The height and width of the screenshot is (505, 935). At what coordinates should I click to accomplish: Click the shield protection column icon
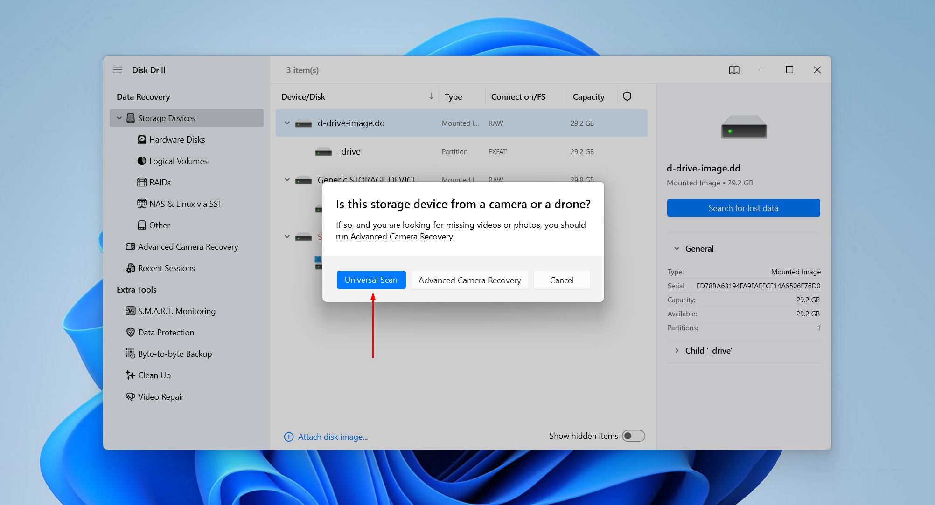pos(627,96)
